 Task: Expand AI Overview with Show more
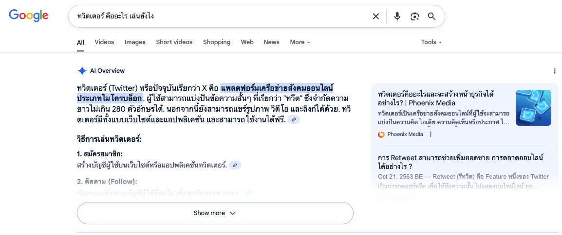coord(215,213)
